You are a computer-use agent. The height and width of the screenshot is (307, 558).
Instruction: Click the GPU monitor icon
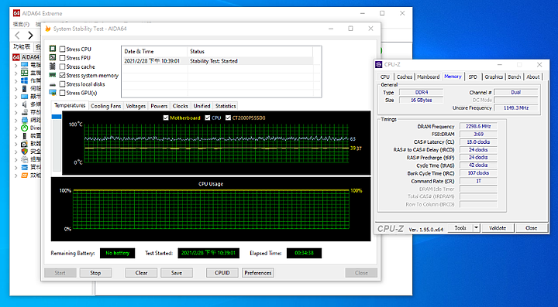[x=53, y=93]
